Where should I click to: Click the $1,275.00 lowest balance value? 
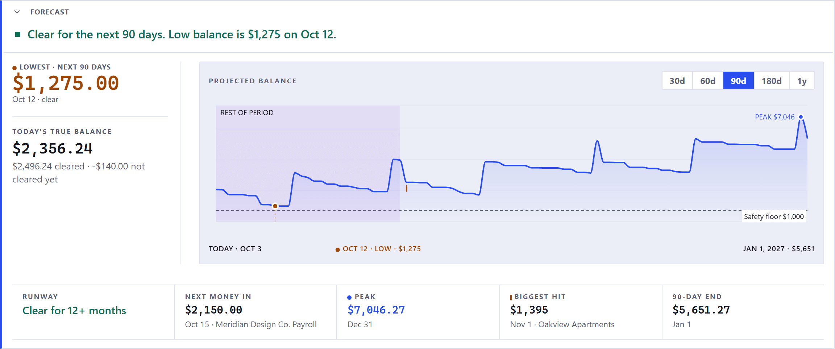(x=66, y=83)
